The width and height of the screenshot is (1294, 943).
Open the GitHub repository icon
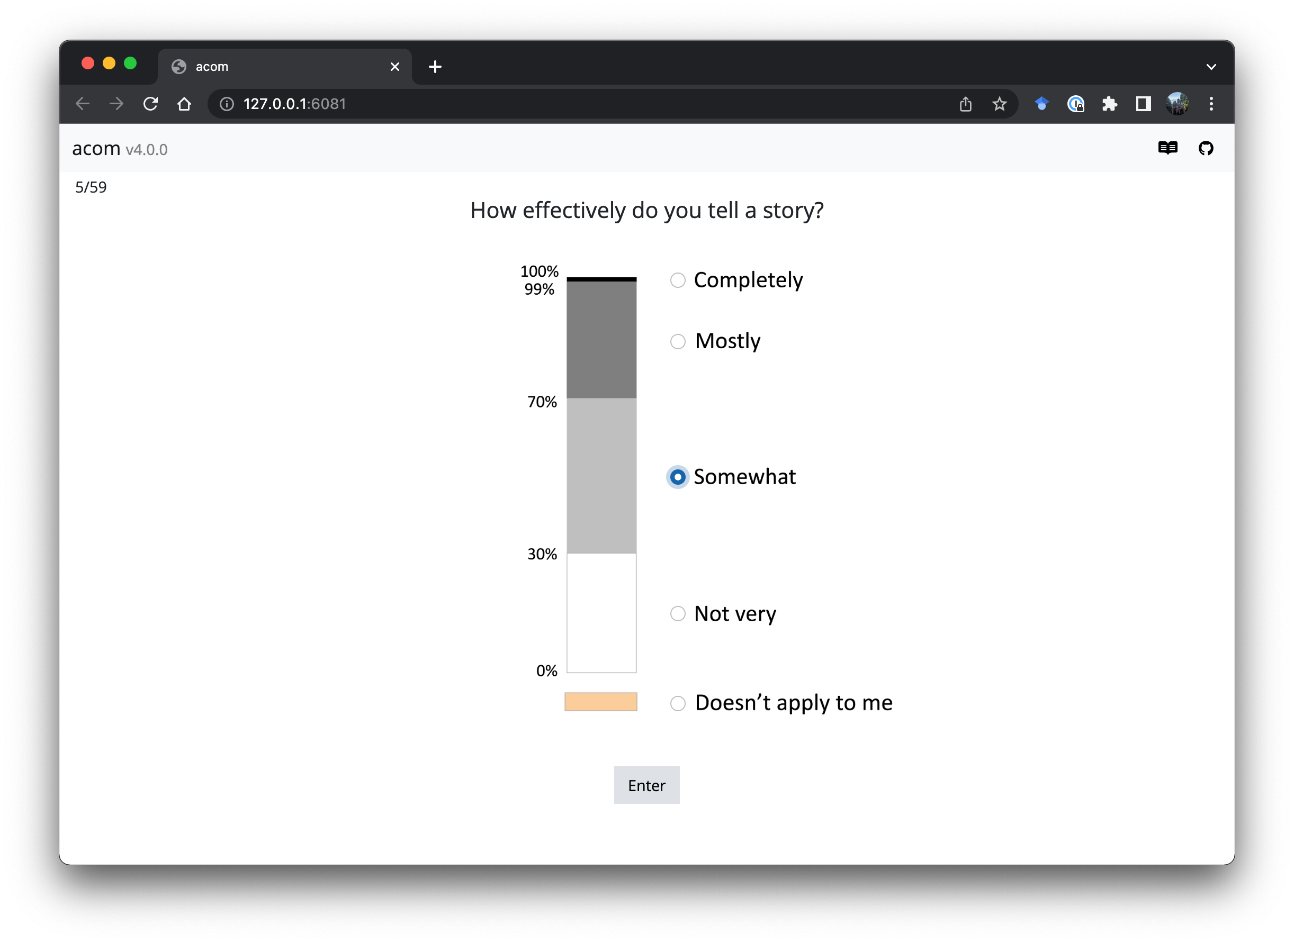click(1206, 148)
